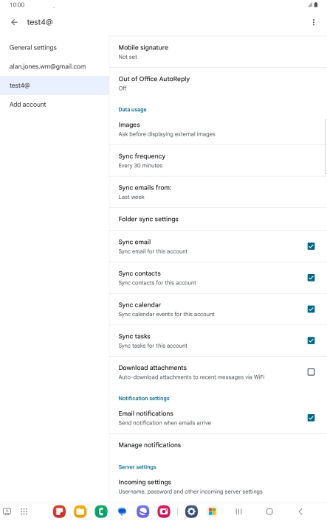The height and width of the screenshot is (521, 327).
Task: Open the Images display setting
Action: [218, 129]
